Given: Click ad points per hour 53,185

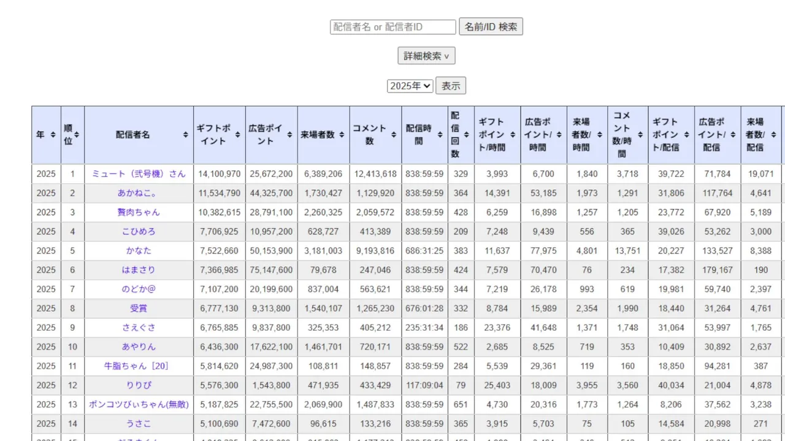Looking at the screenshot, I should (544, 193).
